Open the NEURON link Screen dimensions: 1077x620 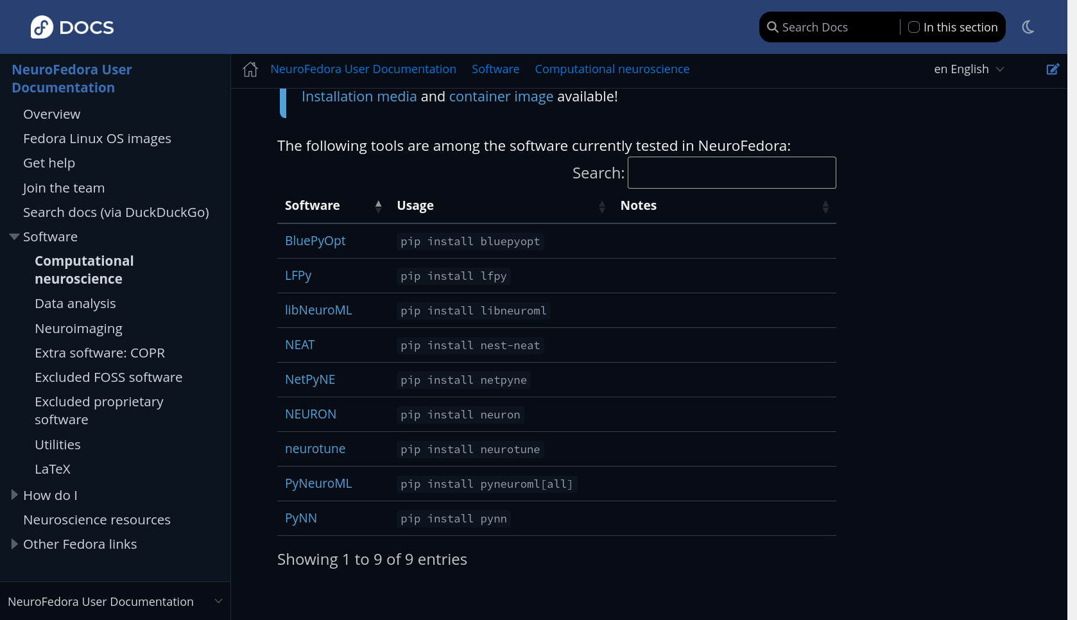(311, 414)
